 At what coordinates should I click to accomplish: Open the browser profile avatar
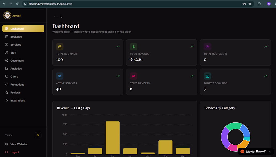point(269,4)
